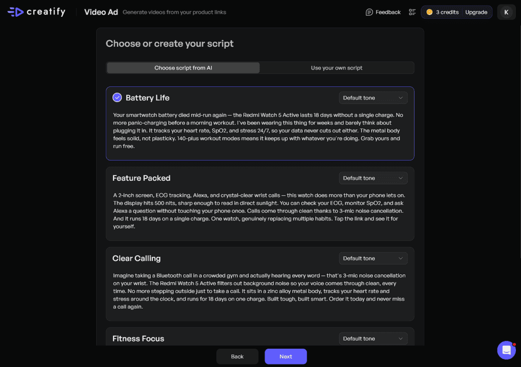Click the Clear Calling script paragraph
Screen dimensions: 521x367
(x=259, y=291)
